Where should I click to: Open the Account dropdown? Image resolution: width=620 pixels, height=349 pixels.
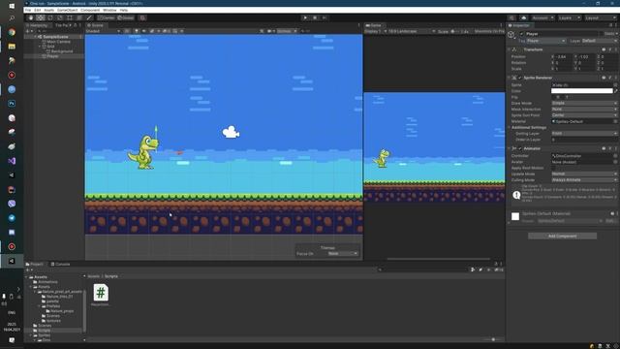(542, 17)
